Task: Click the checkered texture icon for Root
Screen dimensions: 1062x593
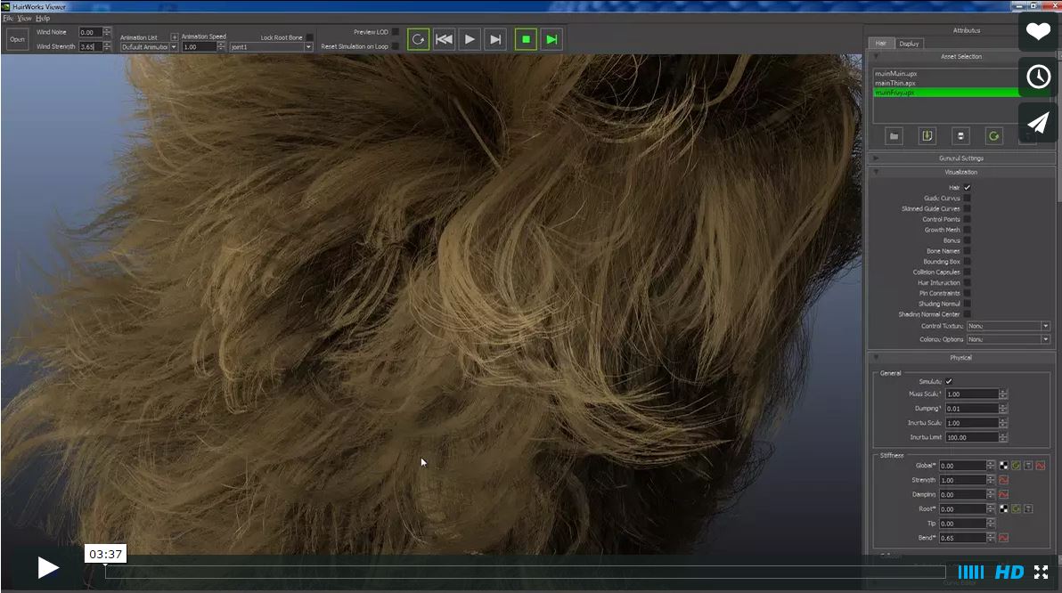Action: tap(1003, 508)
